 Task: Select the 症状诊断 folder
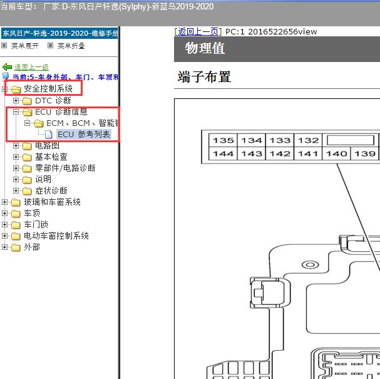51,190
